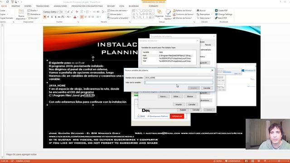Toggle underline (S) formatting

tap(52, 17)
